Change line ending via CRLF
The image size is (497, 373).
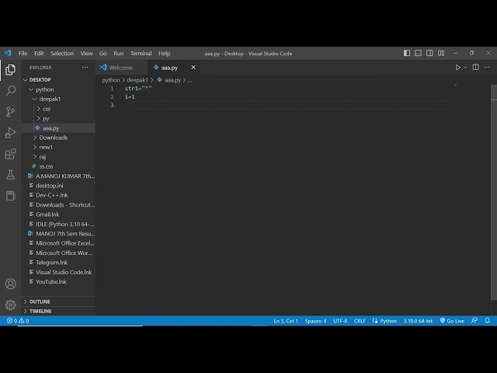(360, 321)
